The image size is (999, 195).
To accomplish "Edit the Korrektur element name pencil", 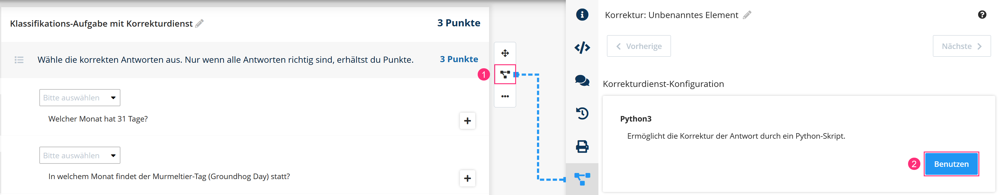I will tap(747, 15).
